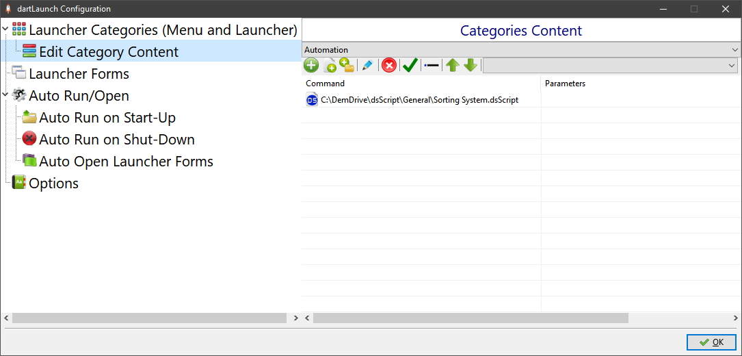The height and width of the screenshot is (356, 742).
Task: Click the command list horizontal scrollbar thumb
Action: [471, 318]
